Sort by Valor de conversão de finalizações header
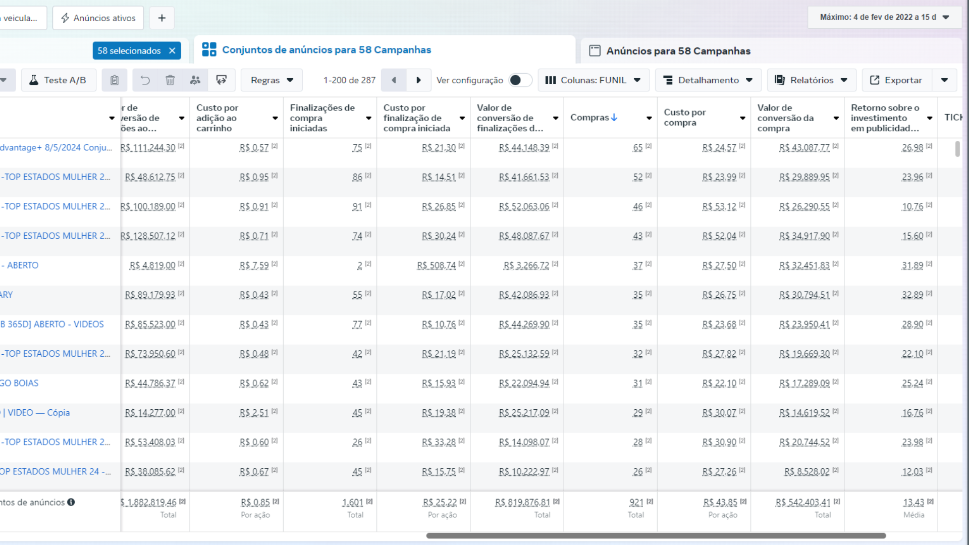The width and height of the screenshot is (969, 545). point(510,118)
